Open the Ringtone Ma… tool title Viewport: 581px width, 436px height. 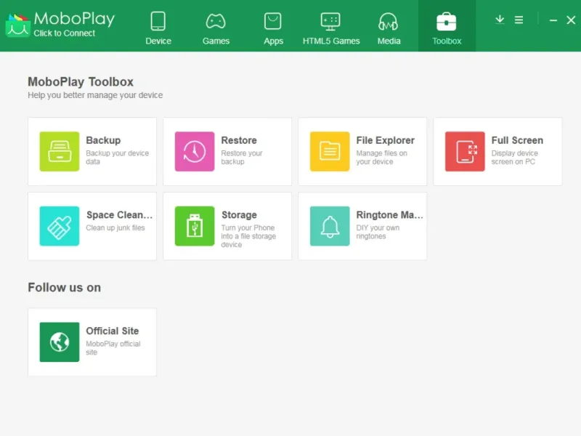coord(389,215)
